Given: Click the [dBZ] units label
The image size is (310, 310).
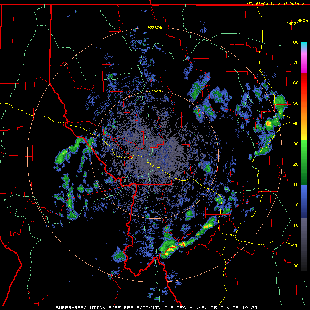Looking at the screenshot, I should click(292, 24).
